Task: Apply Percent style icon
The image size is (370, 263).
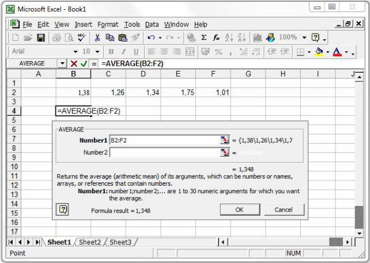Action: pos(218,52)
